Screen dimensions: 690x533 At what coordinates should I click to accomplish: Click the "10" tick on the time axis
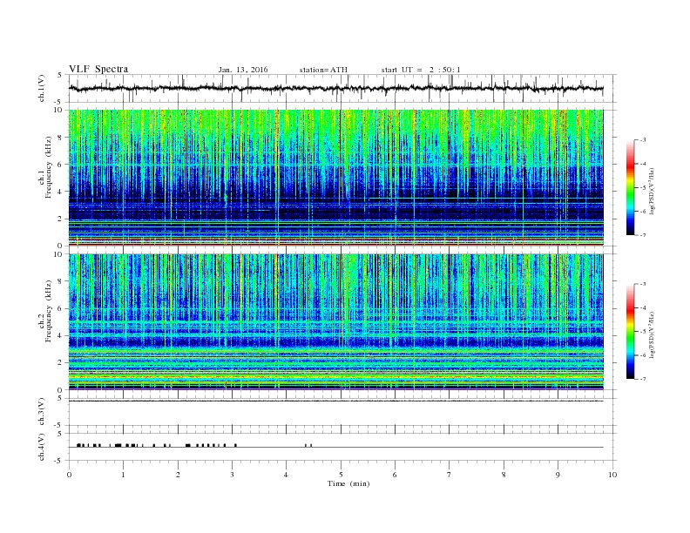click(612, 475)
